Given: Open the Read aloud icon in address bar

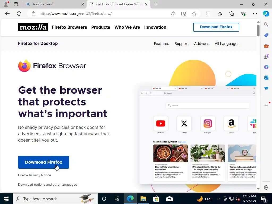Looking at the screenshot, I should (173, 14).
